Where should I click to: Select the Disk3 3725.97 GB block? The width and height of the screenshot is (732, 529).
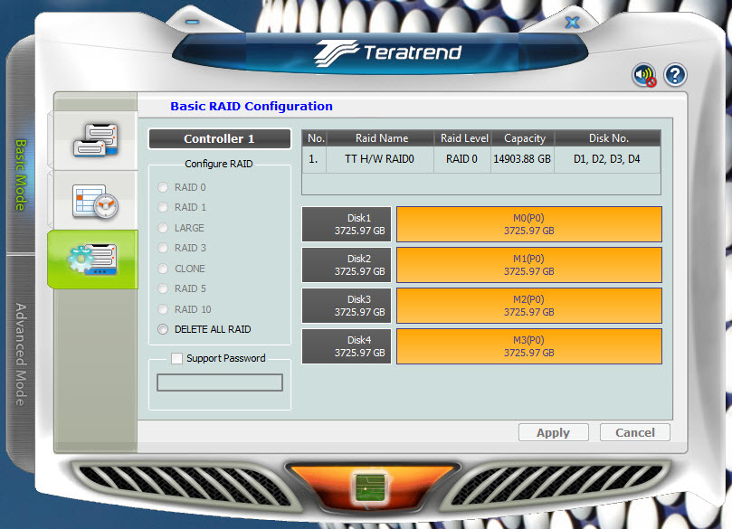(347, 306)
